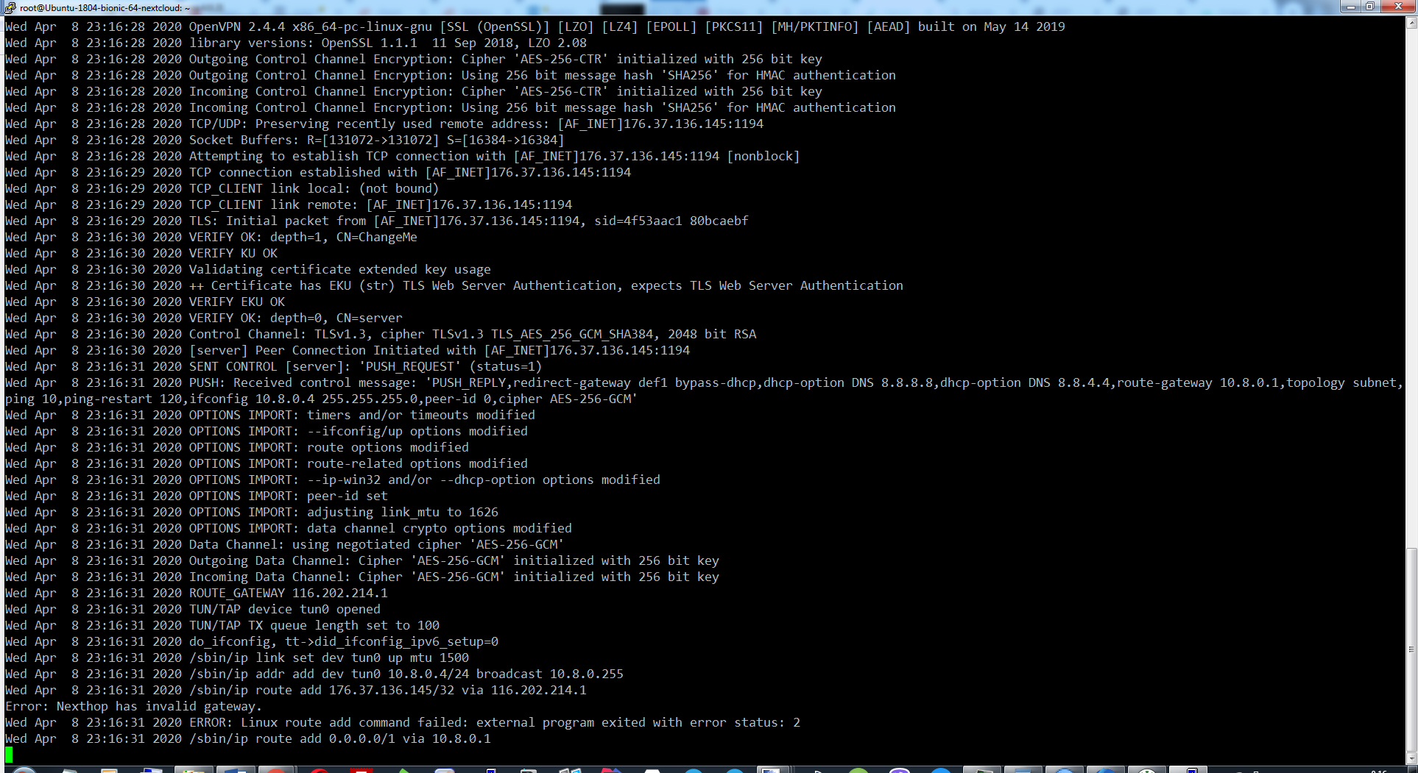1418x773 pixels.
Task: Click the text 'TCP_CLIENT link remote:'
Action: point(274,204)
